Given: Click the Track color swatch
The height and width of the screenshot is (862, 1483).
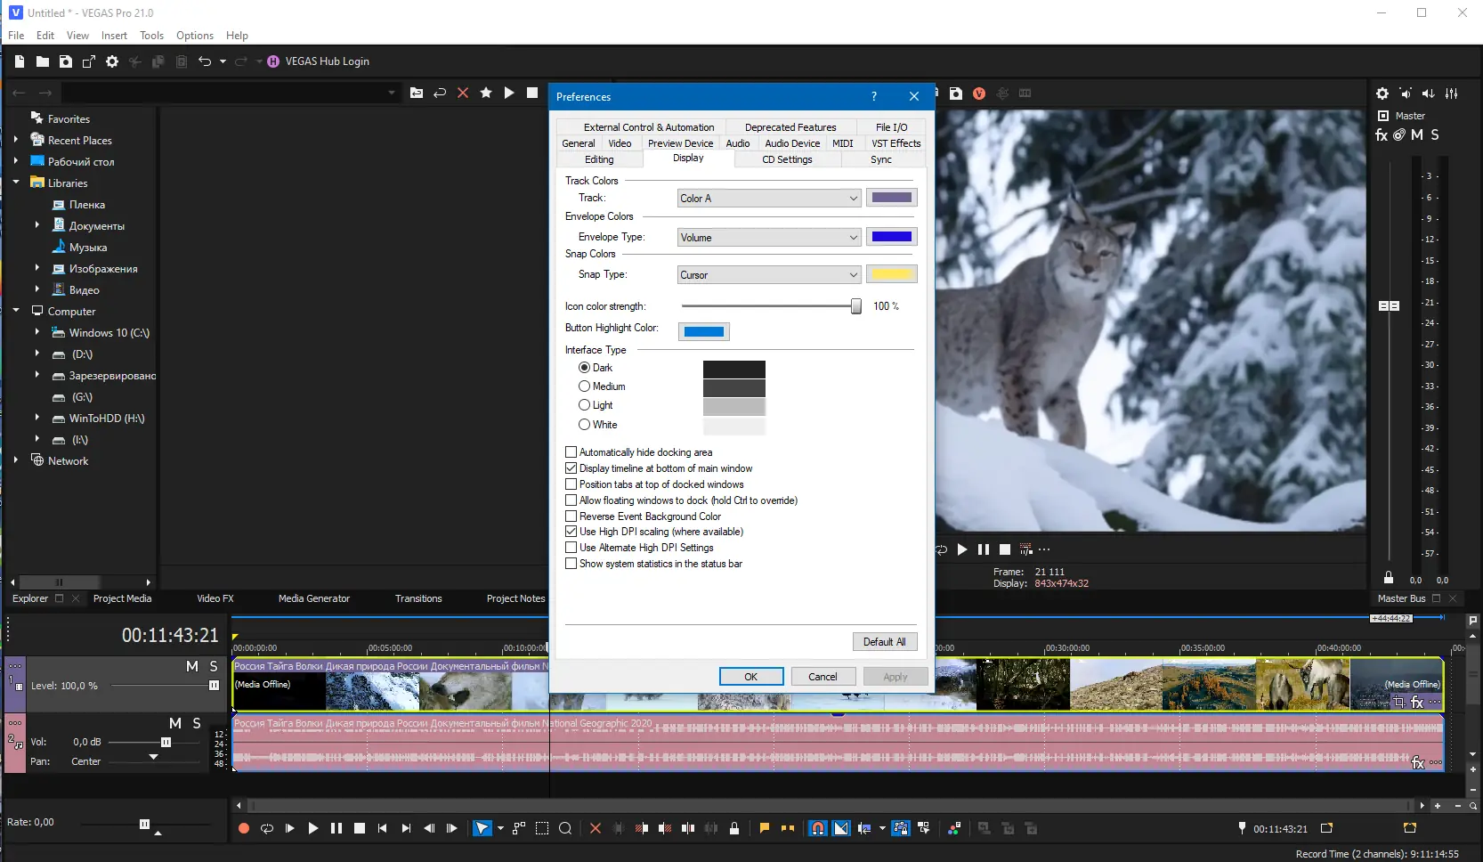Looking at the screenshot, I should pyautogui.click(x=892, y=198).
